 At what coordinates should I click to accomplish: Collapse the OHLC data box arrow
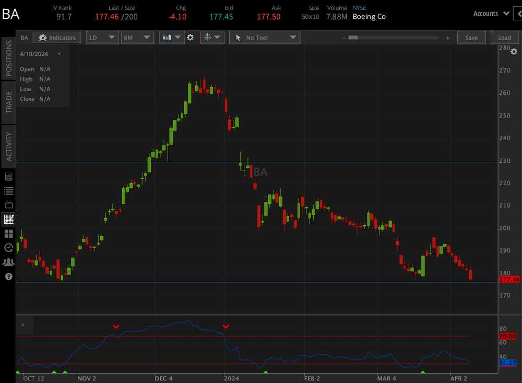(x=59, y=54)
